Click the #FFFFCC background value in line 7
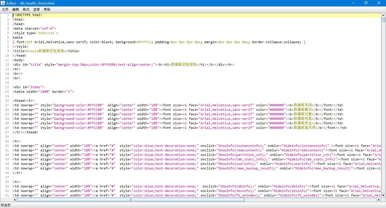Viewport: 386px width, 208px height. (x=144, y=42)
